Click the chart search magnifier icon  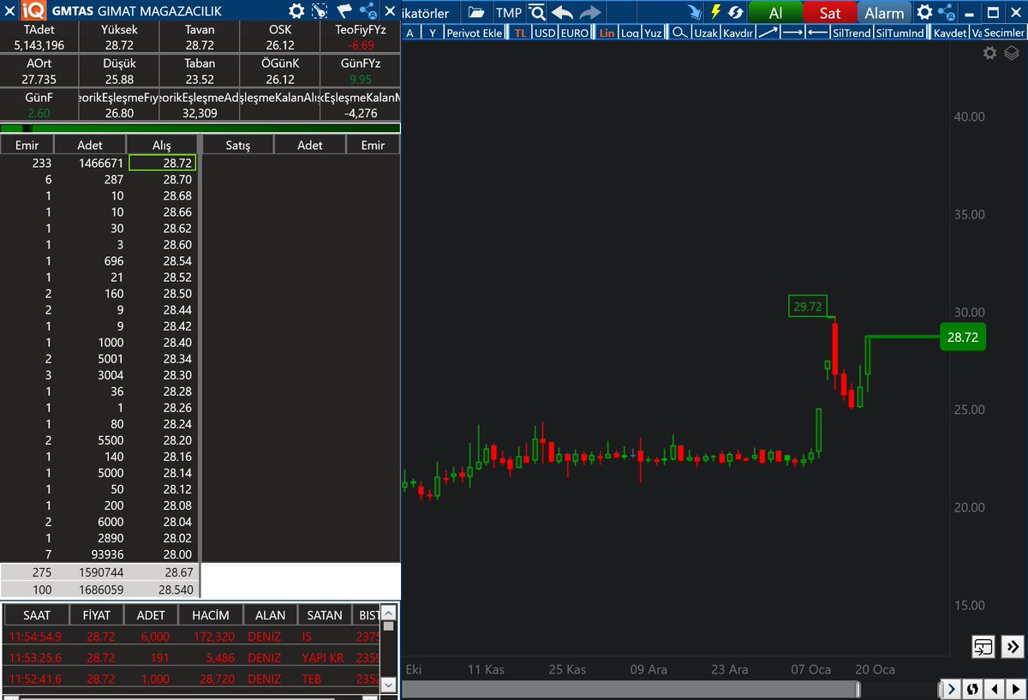(x=537, y=12)
